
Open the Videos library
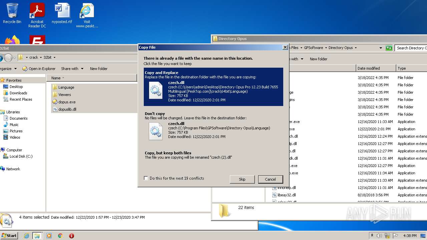tap(15, 137)
